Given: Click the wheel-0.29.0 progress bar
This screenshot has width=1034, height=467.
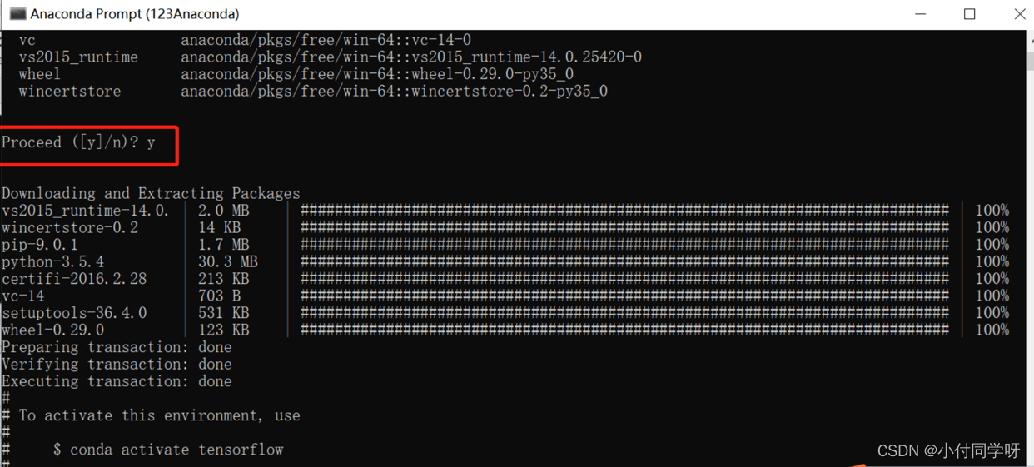Looking at the screenshot, I should coord(624,330).
